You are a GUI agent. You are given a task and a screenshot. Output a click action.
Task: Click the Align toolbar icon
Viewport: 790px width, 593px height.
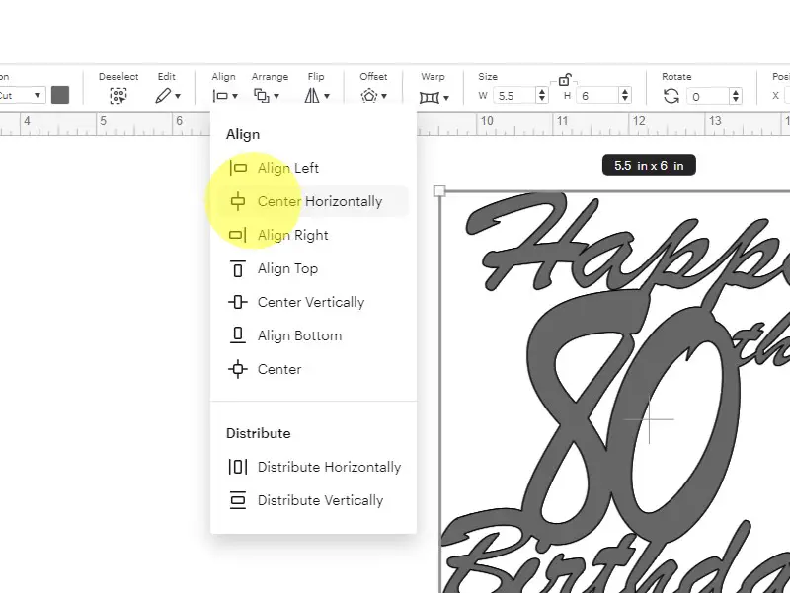point(220,96)
